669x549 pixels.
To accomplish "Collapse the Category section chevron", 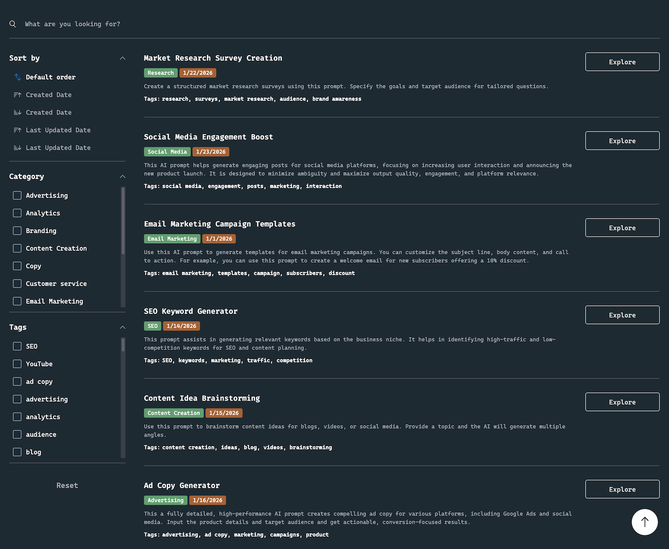I will tap(123, 176).
